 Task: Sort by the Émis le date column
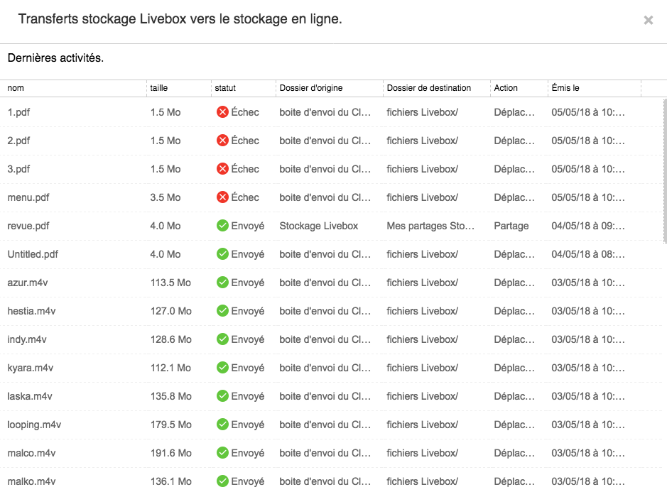point(565,88)
